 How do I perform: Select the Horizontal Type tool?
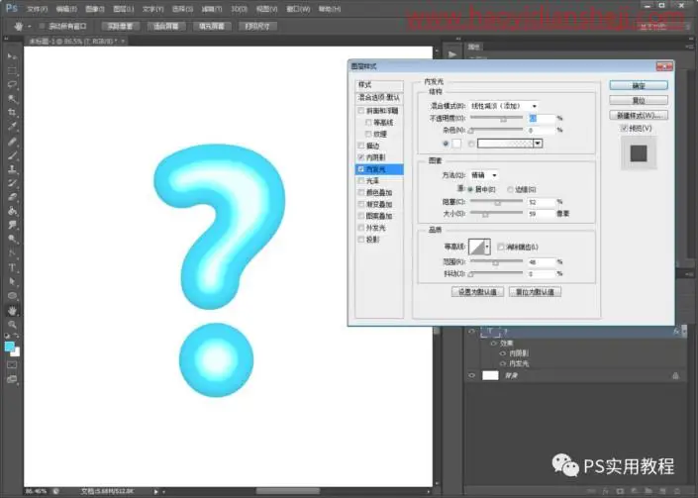pos(12,267)
